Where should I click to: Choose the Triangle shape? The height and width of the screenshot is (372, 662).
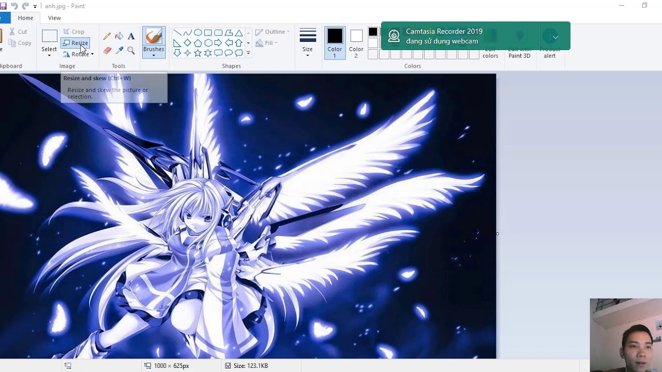pos(239,33)
